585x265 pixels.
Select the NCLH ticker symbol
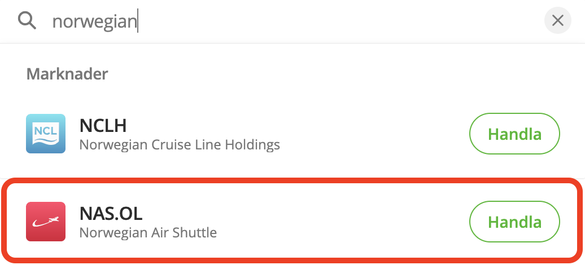(x=103, y=126)
